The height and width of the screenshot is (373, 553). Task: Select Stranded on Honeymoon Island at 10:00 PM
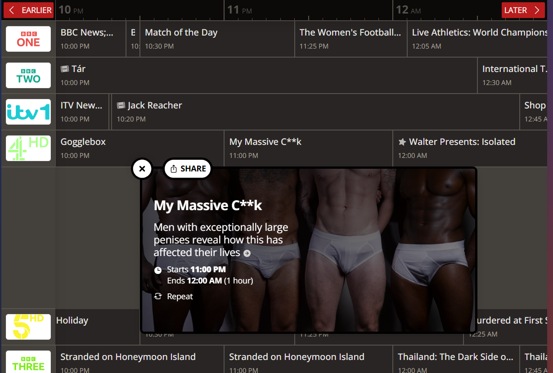point(139,359)
